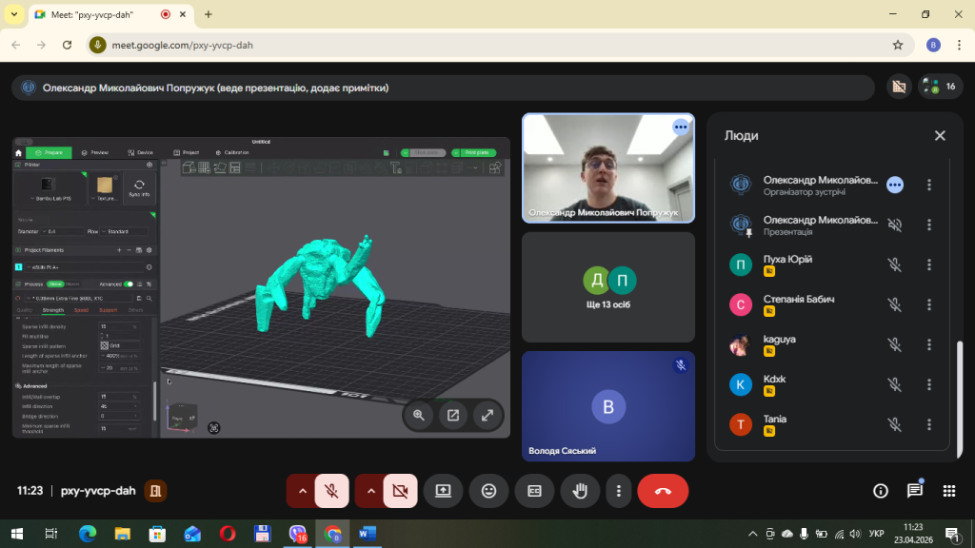Leave the call with red hang-up button

click(663, 491)
